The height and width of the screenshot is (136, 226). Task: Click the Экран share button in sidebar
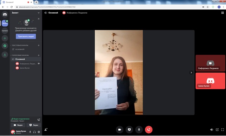[x=34, y=125]
